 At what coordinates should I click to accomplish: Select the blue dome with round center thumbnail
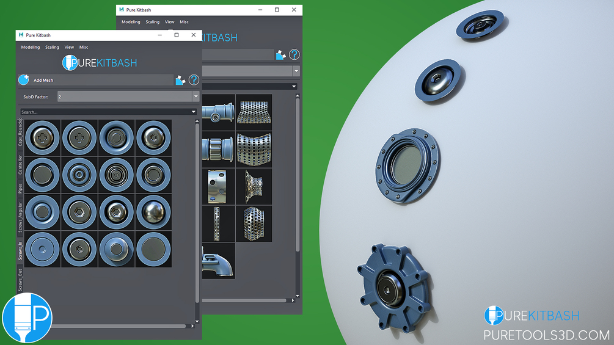[116, 249]
